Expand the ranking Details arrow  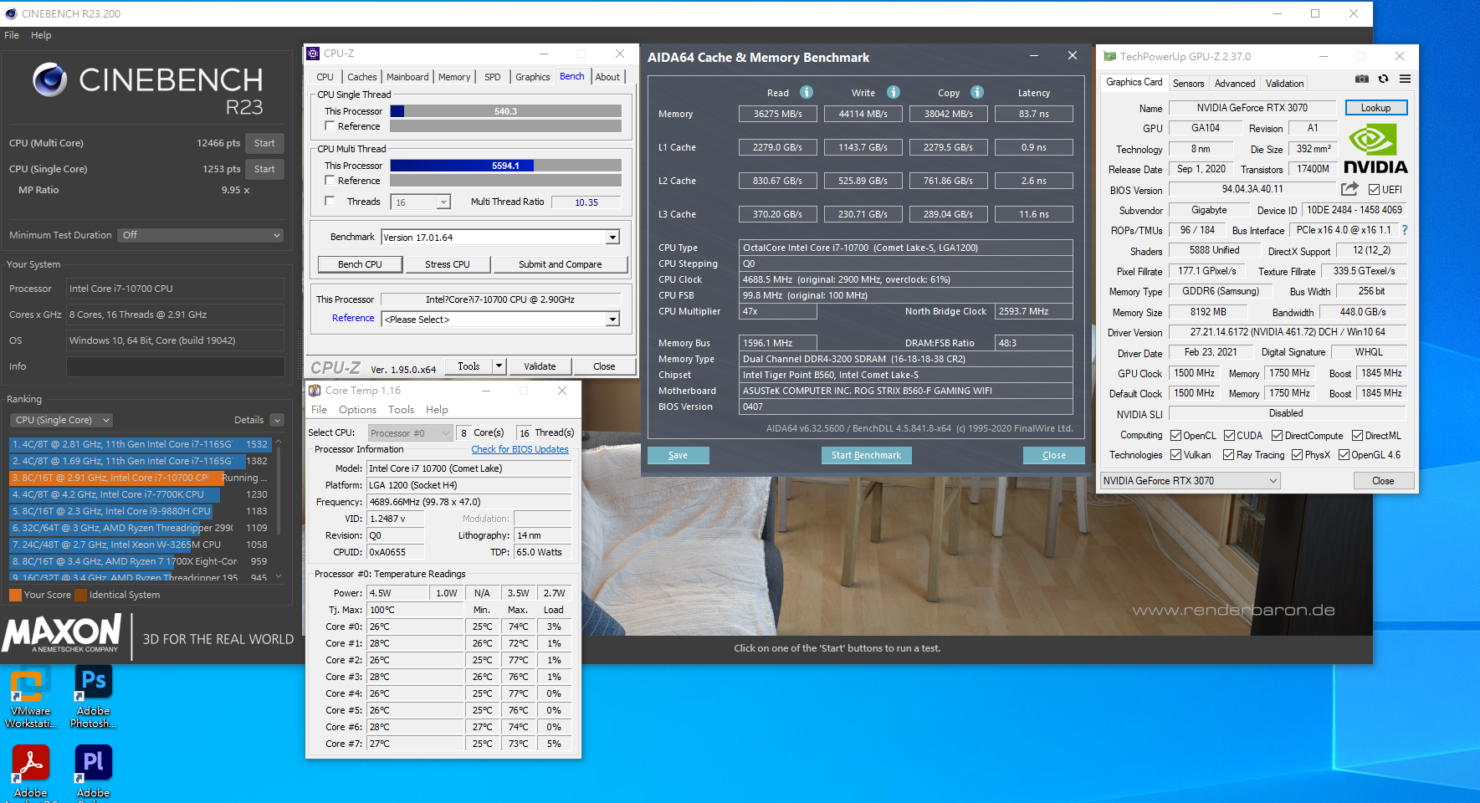coord(277,420)
